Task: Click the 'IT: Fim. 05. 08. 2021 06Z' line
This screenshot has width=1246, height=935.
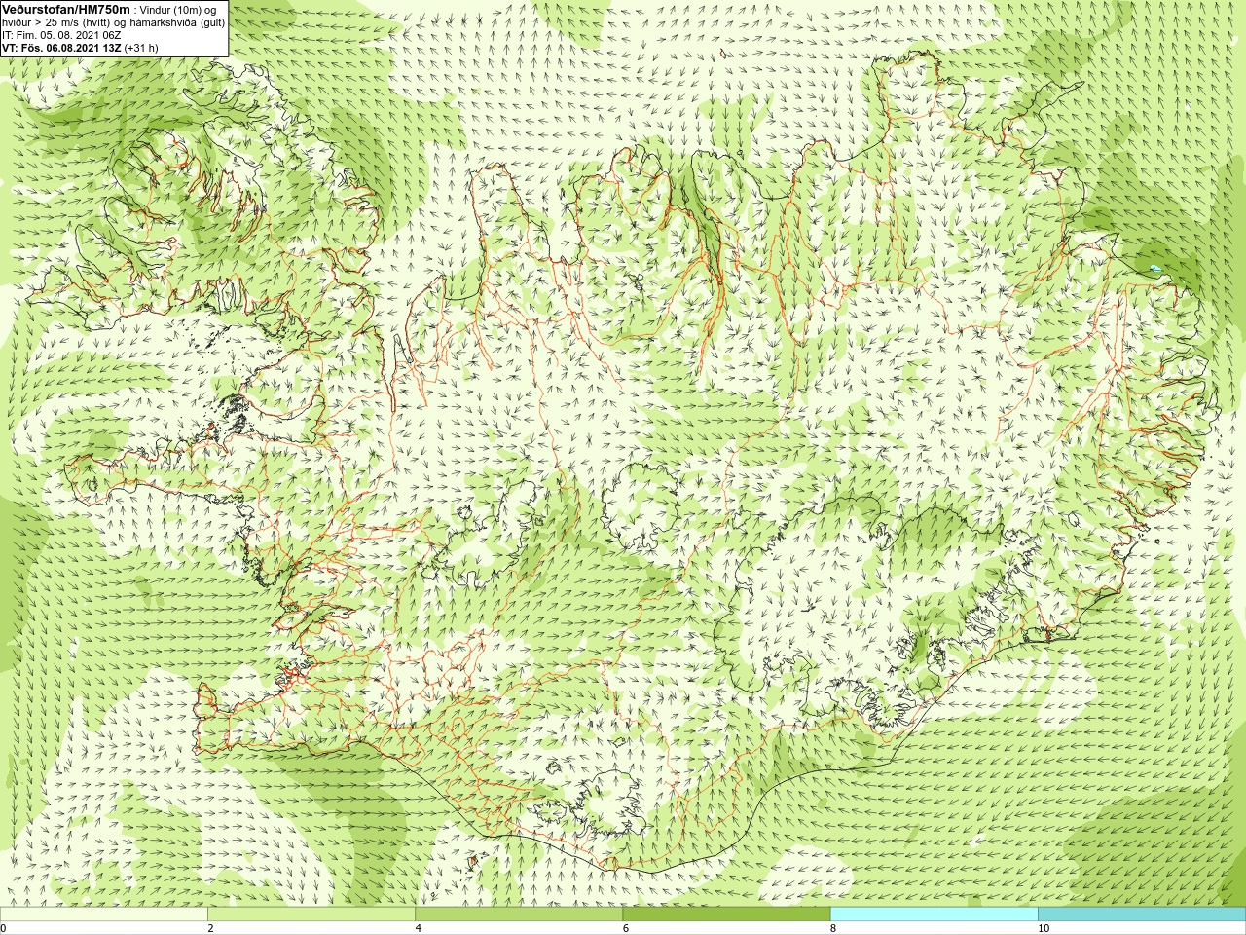Action: 61,35
